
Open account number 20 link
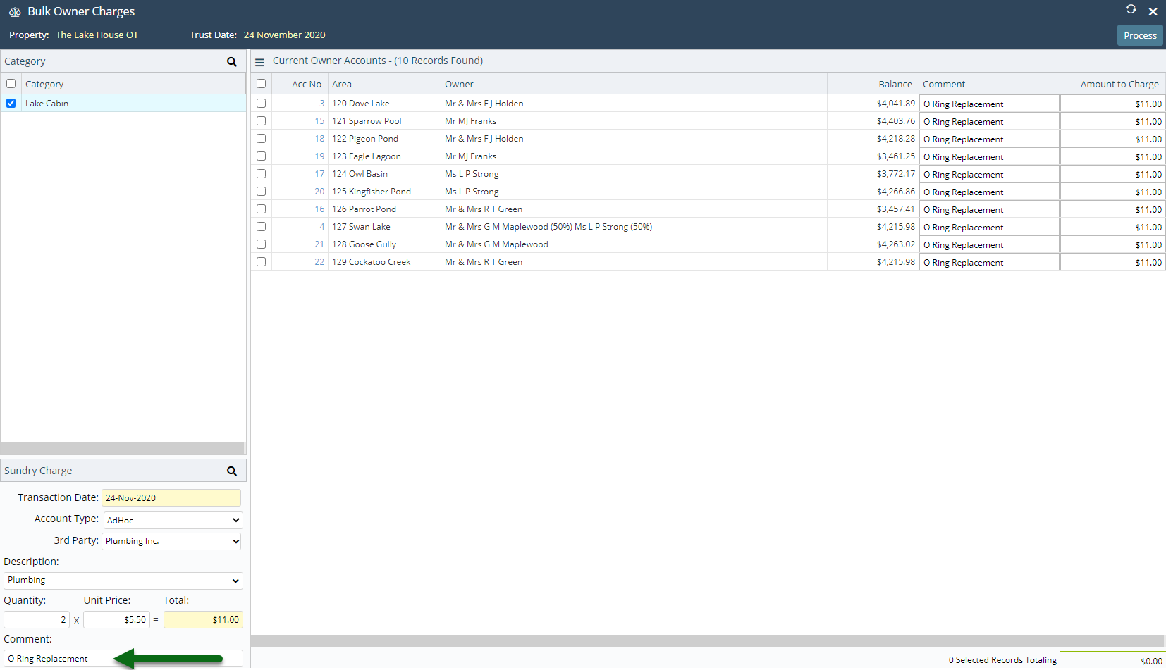pos(319,192)
